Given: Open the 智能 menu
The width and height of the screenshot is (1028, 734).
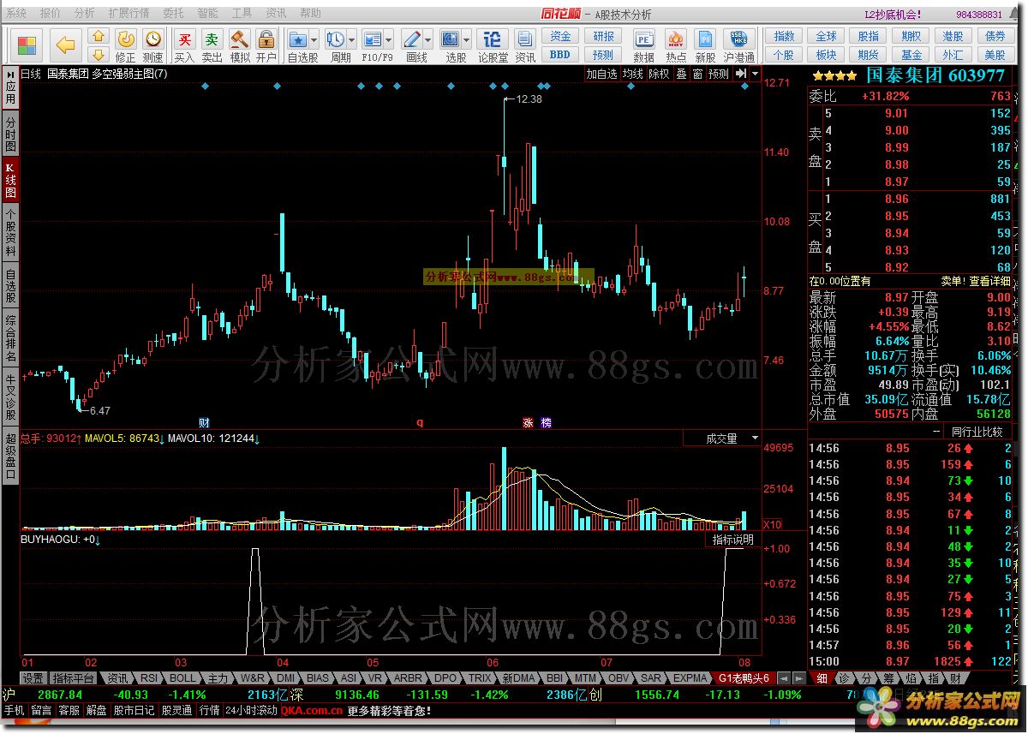Looking at the screenshot, I should (x=207, y=14).
